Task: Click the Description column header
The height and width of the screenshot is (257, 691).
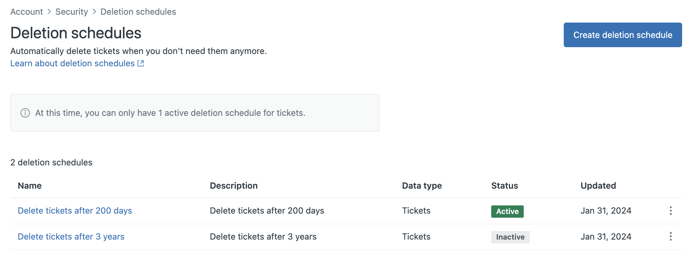Action: tap(234, 186)
